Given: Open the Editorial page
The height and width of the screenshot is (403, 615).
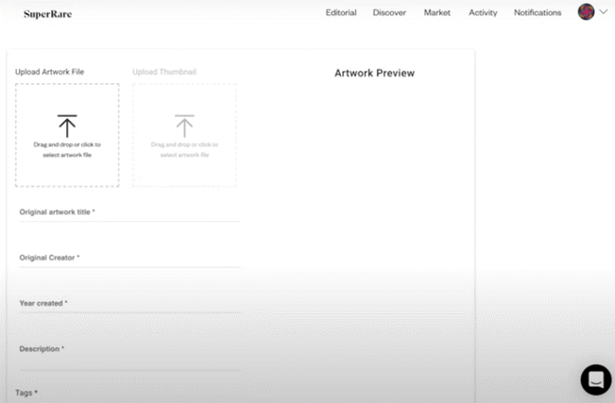Looking at the screenshot, I should pos(341,13).
